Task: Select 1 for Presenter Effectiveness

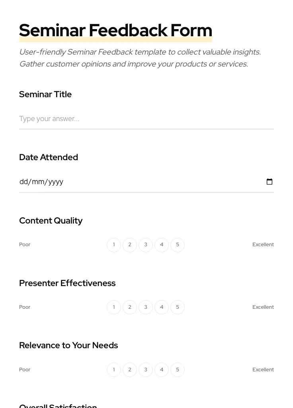Action: point(114,307)
